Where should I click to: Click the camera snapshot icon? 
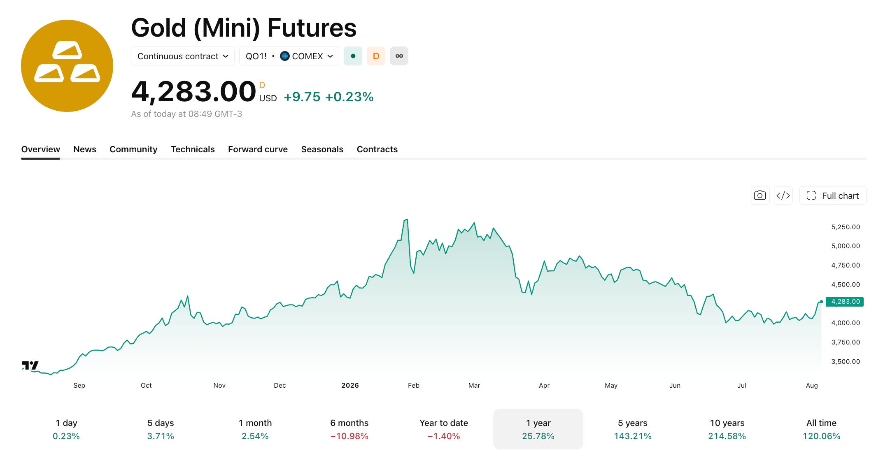[x=760, y=195]
